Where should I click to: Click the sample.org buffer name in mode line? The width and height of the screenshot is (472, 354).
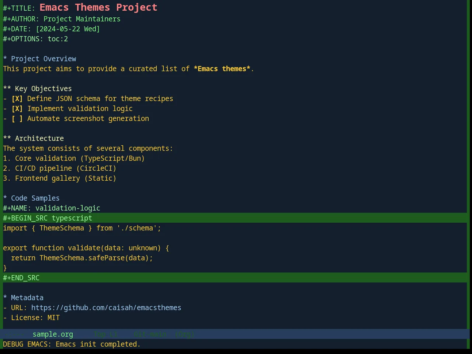point(53,334)
